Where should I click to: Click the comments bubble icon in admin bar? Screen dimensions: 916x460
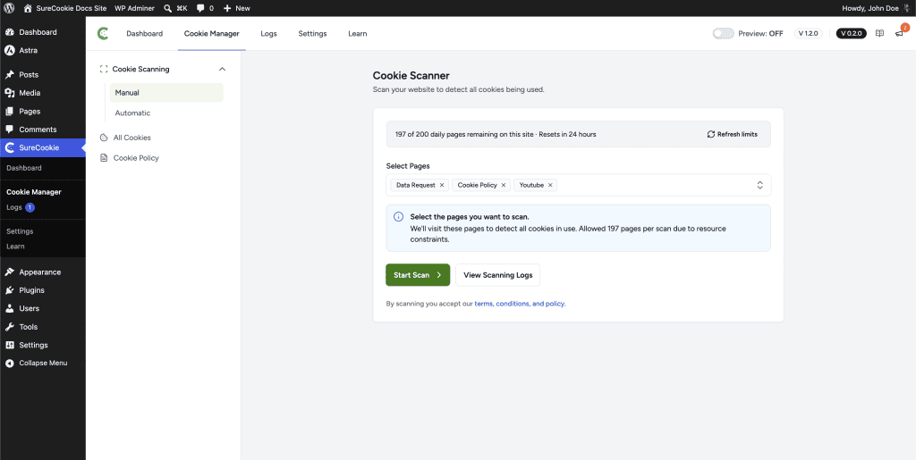201,8
